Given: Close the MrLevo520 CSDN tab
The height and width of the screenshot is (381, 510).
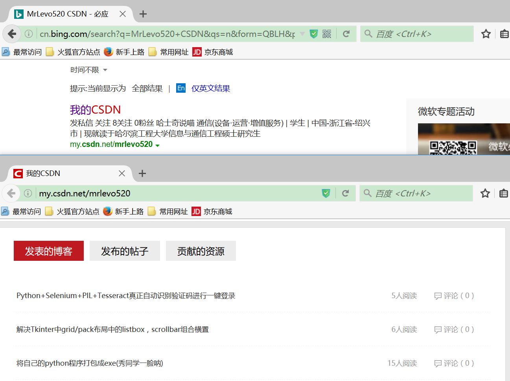Looking at the screenshot, I should click(123, 14).
